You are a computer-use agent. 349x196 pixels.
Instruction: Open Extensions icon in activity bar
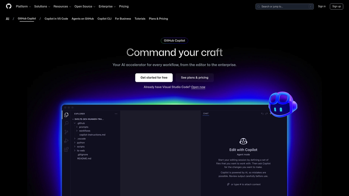tap(66, 149)
